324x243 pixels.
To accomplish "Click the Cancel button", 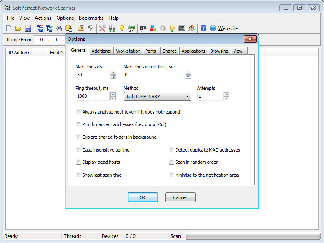I will (180, 197).
